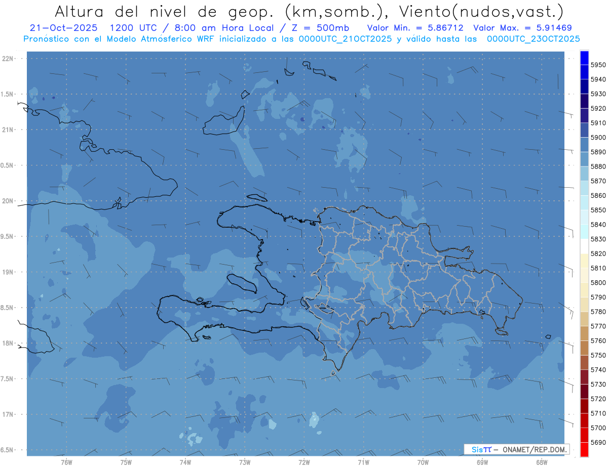The width and height of the screenshot is (608, 469).
Task: Pick the bright blue swatch above 5950
Action: [584, 58]
